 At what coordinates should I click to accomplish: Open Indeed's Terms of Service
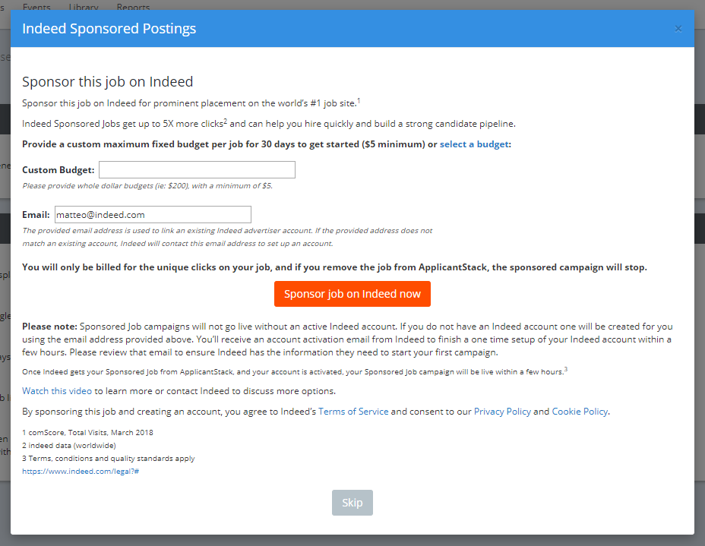[353, 411]
